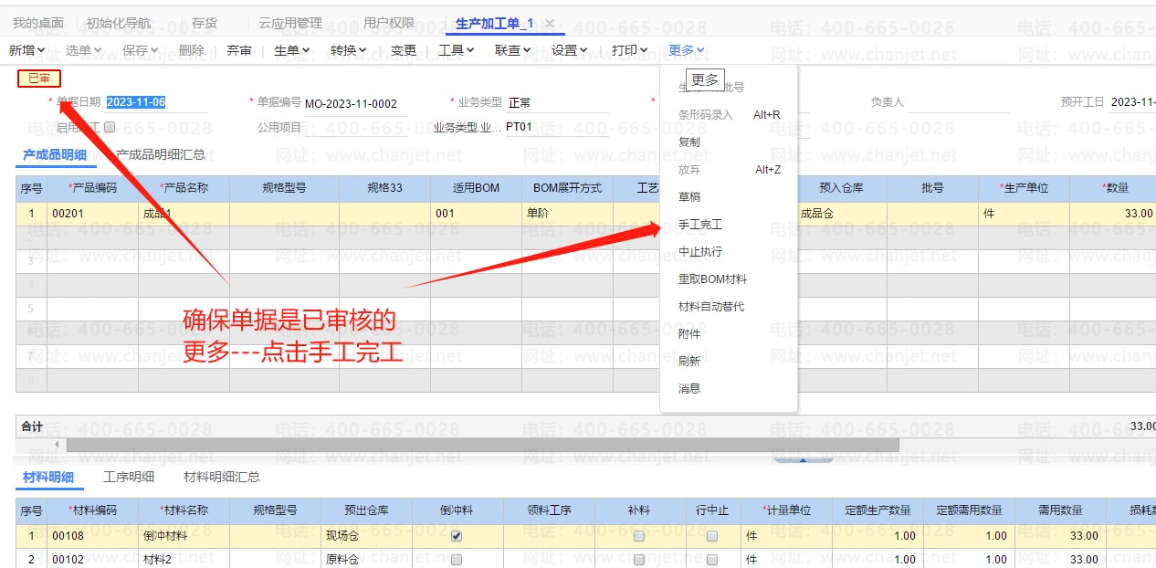Click the 公用项目 input field
This screenshot has height=568, width=1156.
pos(356,127)
